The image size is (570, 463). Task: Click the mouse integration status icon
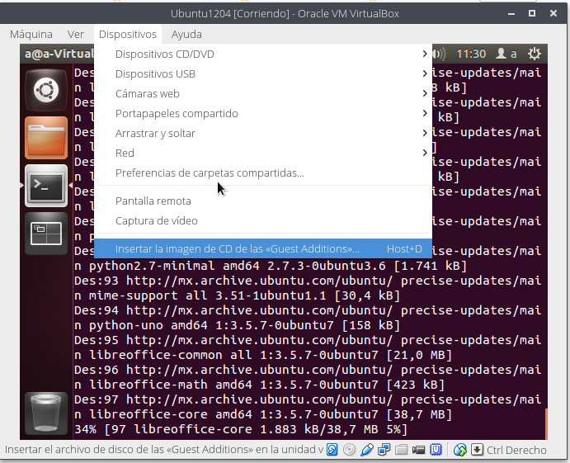coord(459,450)
